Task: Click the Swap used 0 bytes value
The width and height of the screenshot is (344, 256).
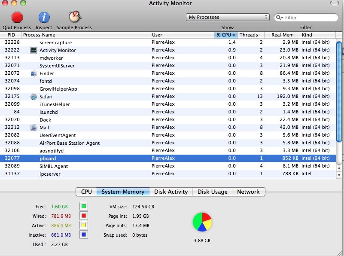Action: pos(140,235)
